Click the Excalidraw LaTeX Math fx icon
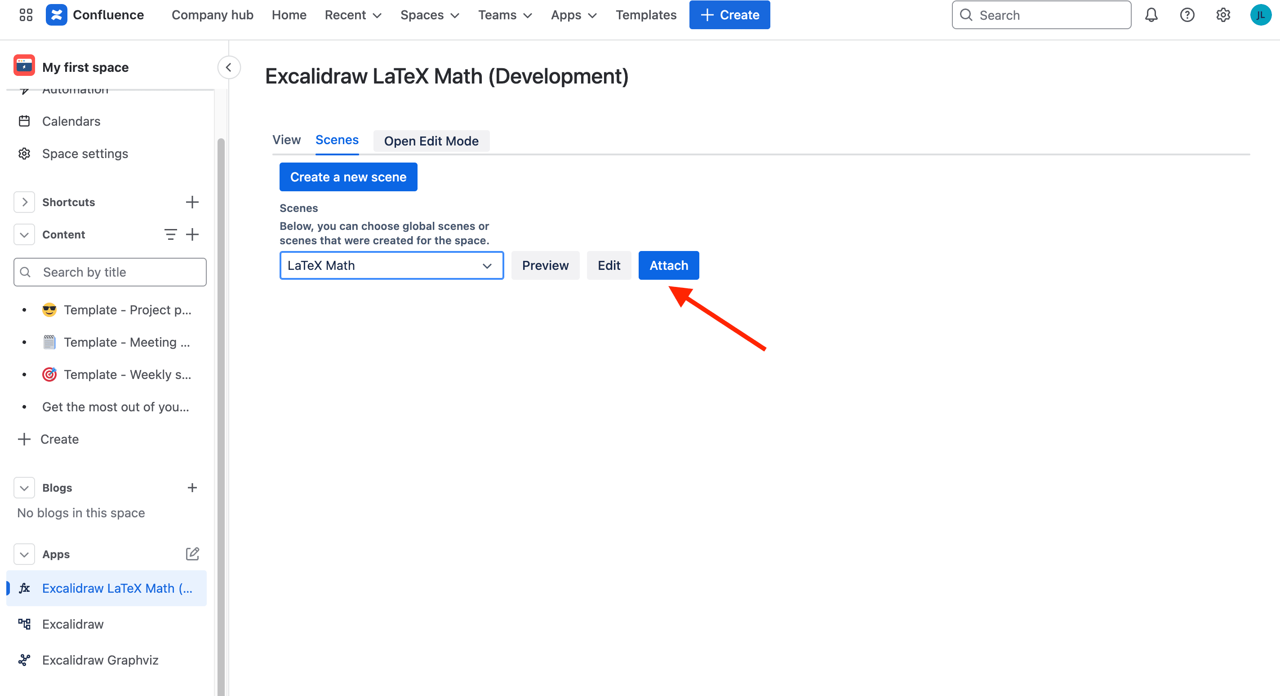Image resolution: width=1280 pixels, height=696 pixels. pos(24,588)
